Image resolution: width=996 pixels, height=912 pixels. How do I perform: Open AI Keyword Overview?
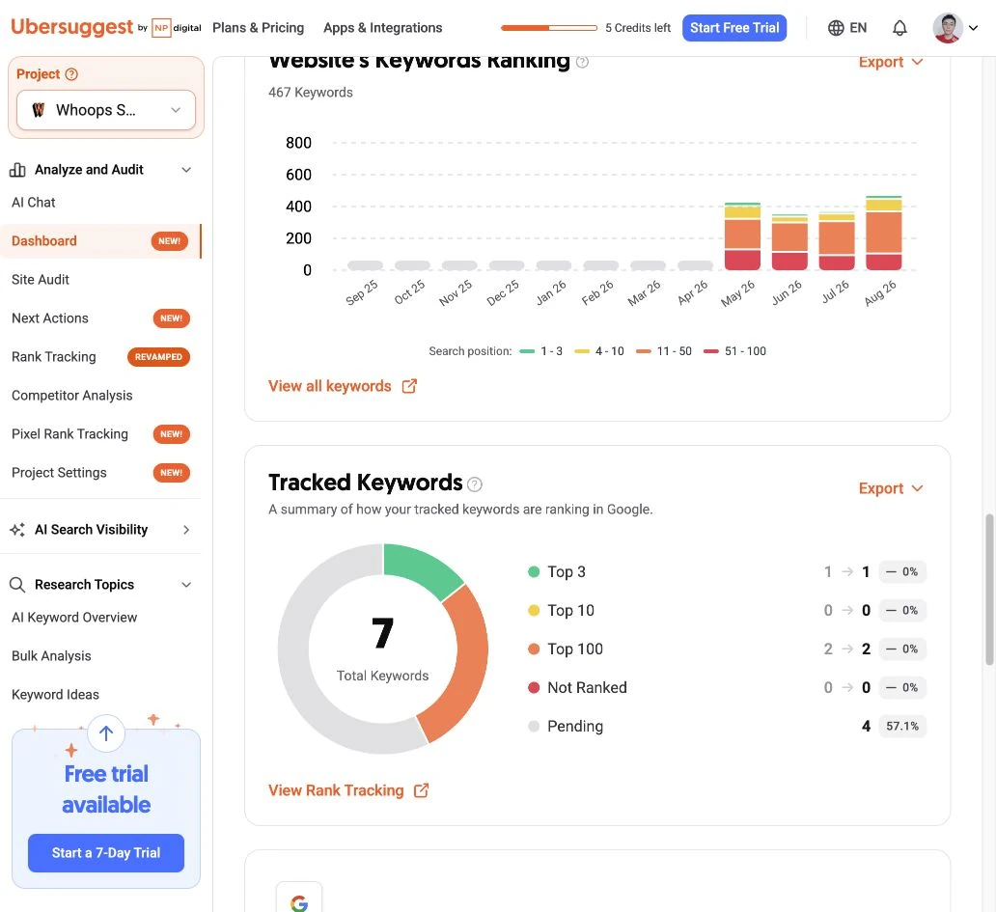tap(74, 618)
